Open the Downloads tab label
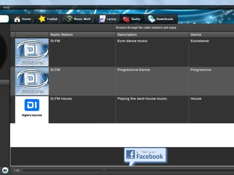 click(165, 19)
